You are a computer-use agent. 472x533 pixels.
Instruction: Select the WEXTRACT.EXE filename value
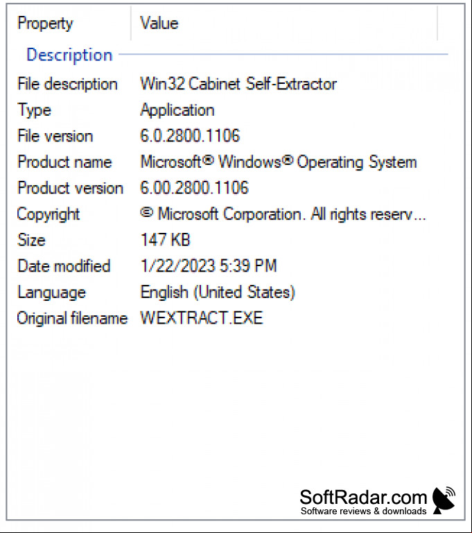coord(202,318)
